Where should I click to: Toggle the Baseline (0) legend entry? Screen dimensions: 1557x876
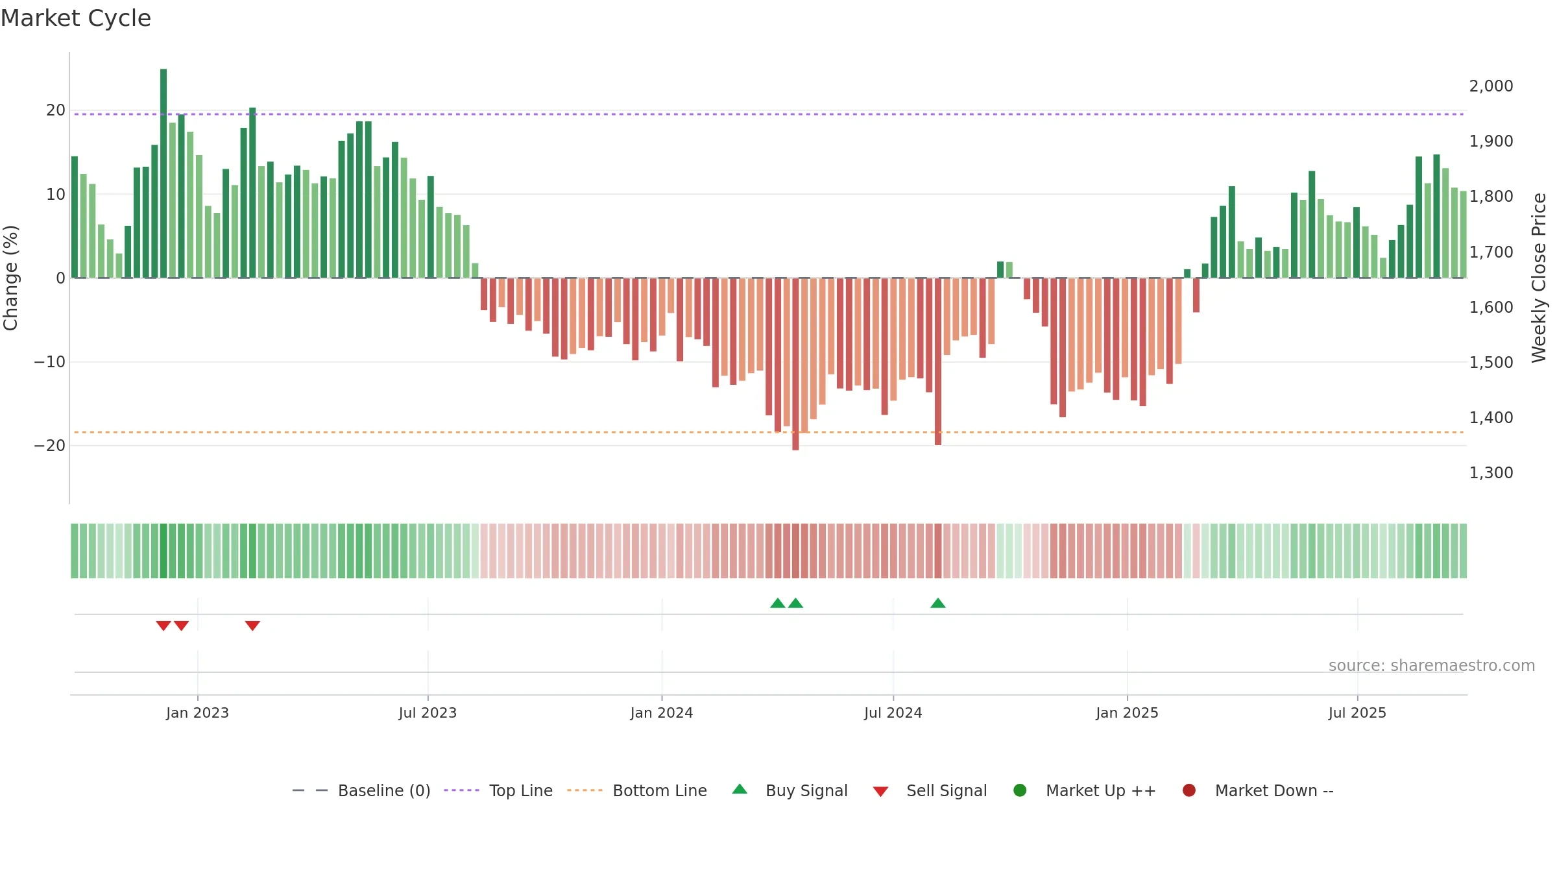tap(361, 790)
